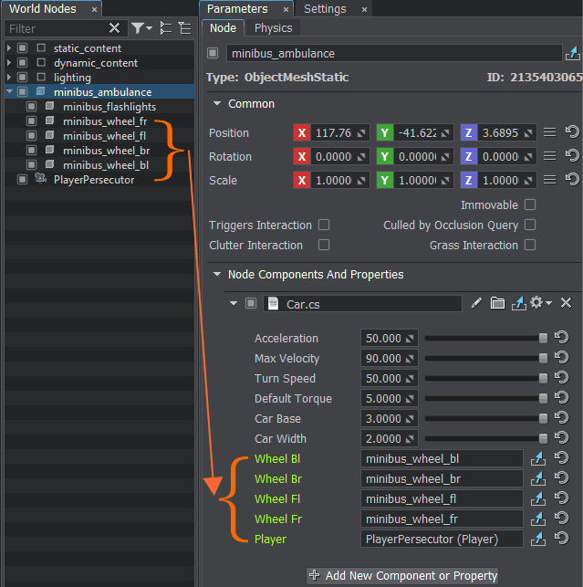Expand the static_content node
583x587 pixels.
9,48
